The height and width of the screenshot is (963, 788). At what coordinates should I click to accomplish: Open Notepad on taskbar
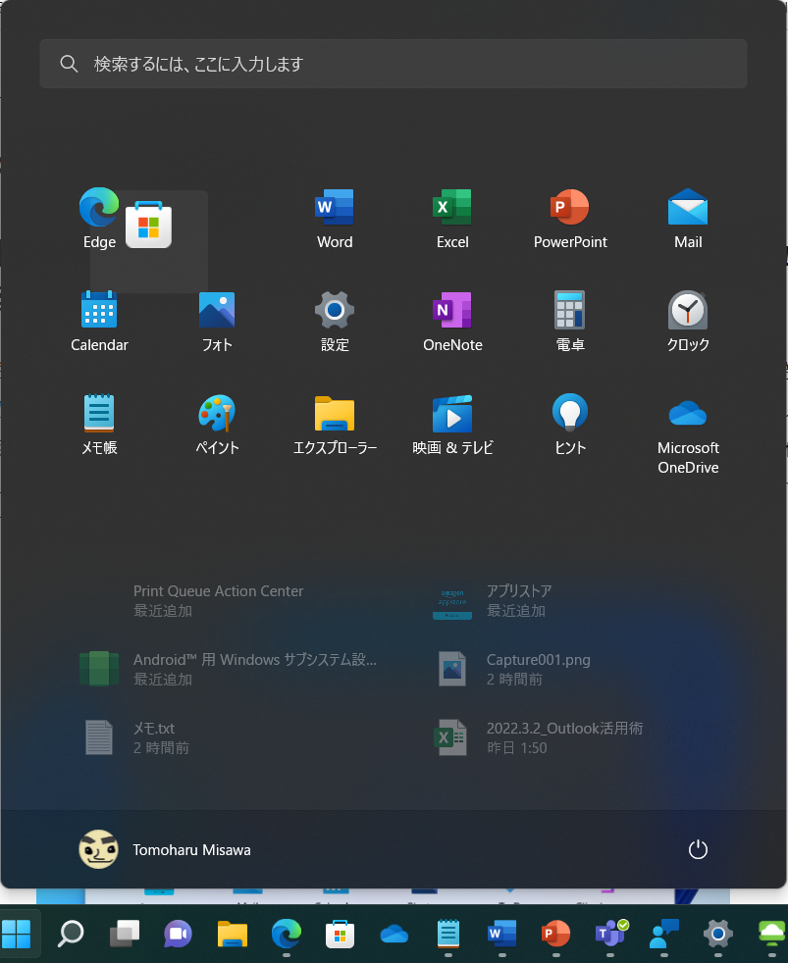448,935
